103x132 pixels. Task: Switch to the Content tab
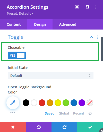(14, 24)
